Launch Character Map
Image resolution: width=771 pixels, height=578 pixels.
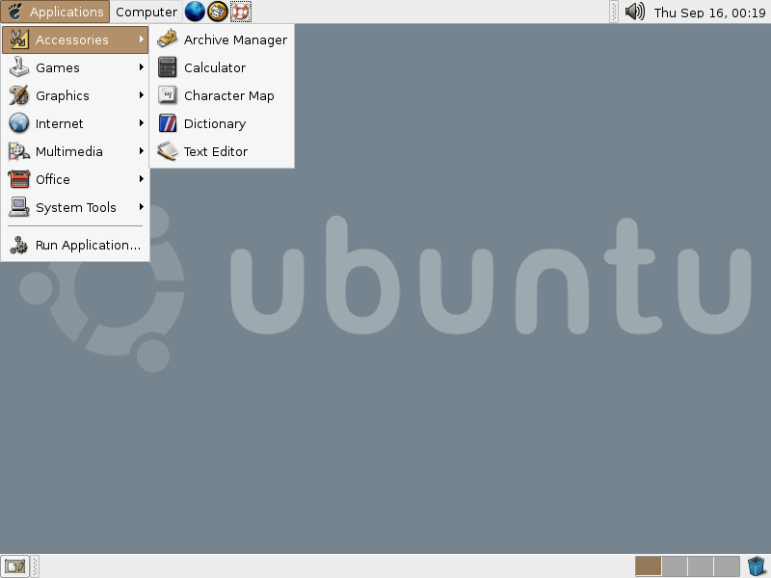click(x=223, y=95)
